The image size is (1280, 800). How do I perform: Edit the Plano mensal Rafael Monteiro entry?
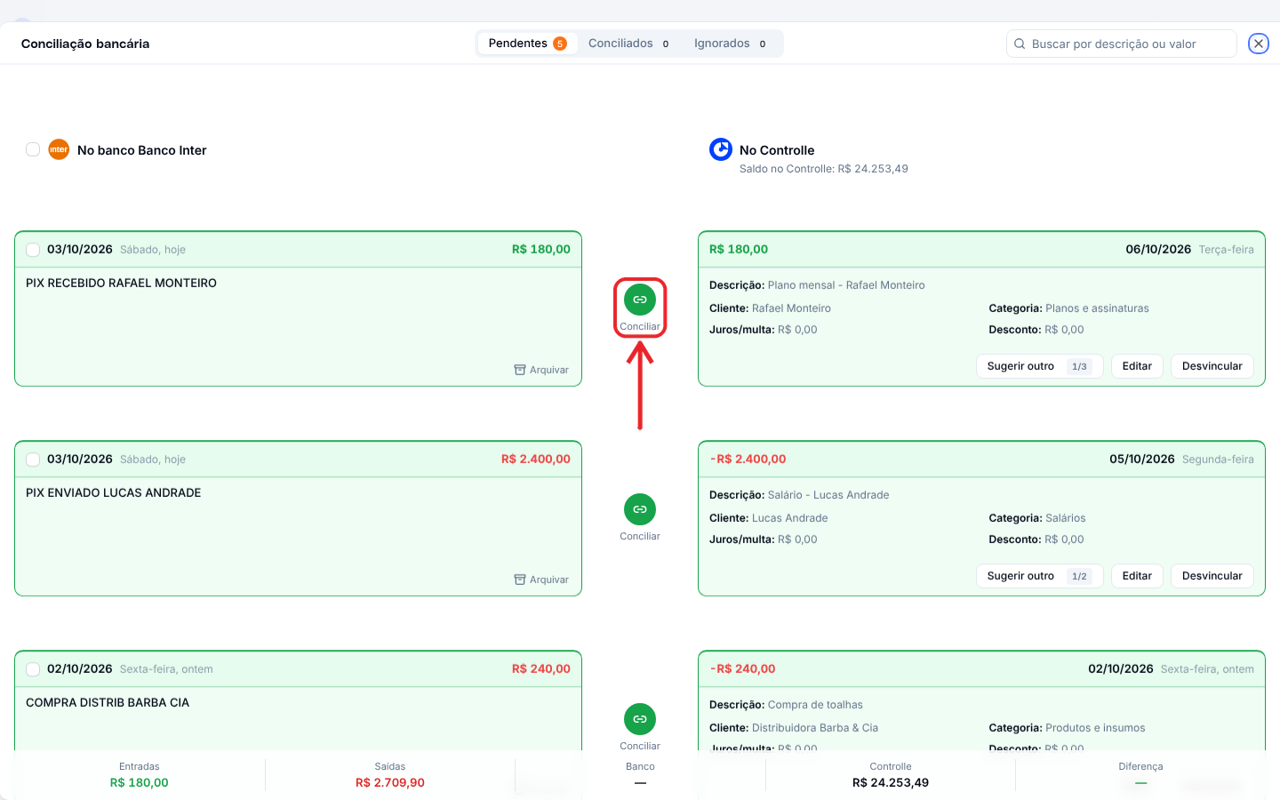[x=1137, y=366]
